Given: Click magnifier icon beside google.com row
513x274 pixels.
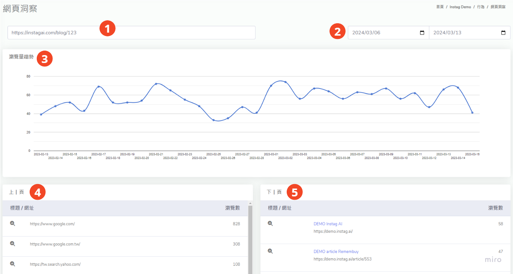Looking at the screenshot, I should [12, 223].
